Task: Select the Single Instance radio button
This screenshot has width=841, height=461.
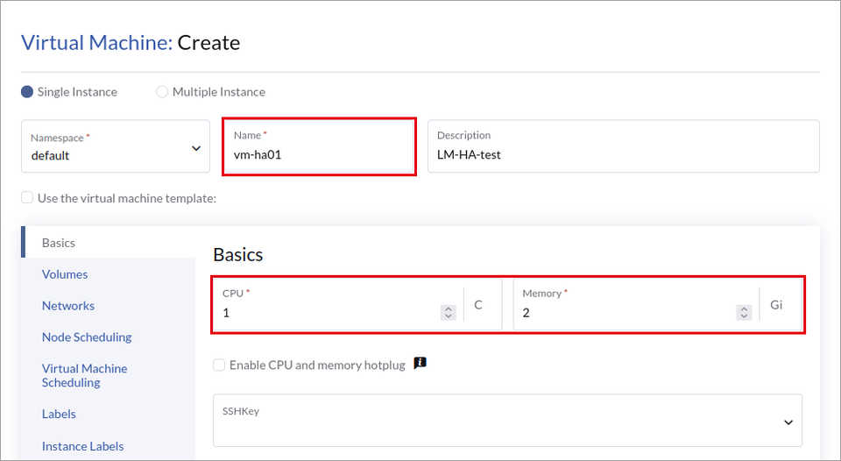Action: pyautogui.click(x=27, y=92)
